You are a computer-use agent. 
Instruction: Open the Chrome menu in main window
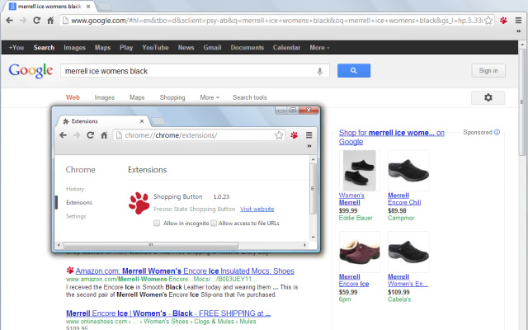[519, 21]
